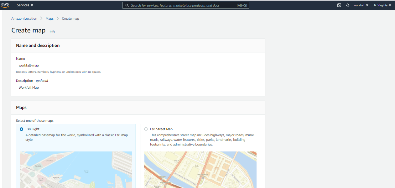Expand the Services menu
The image size is (395, 188).
tap(25, 5)
